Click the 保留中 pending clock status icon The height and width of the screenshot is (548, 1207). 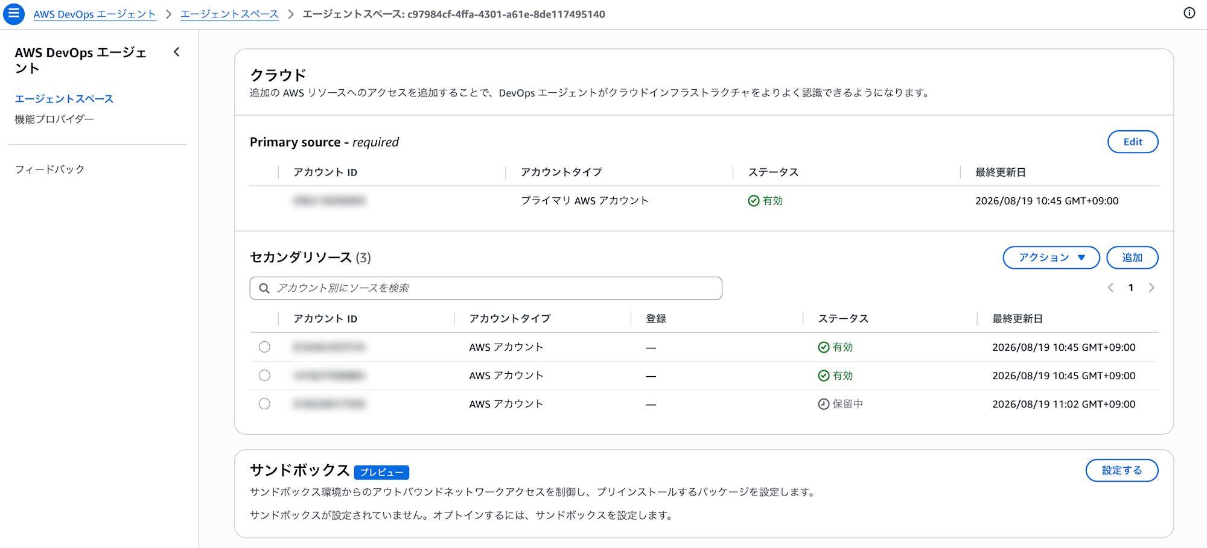pos(824,404)
